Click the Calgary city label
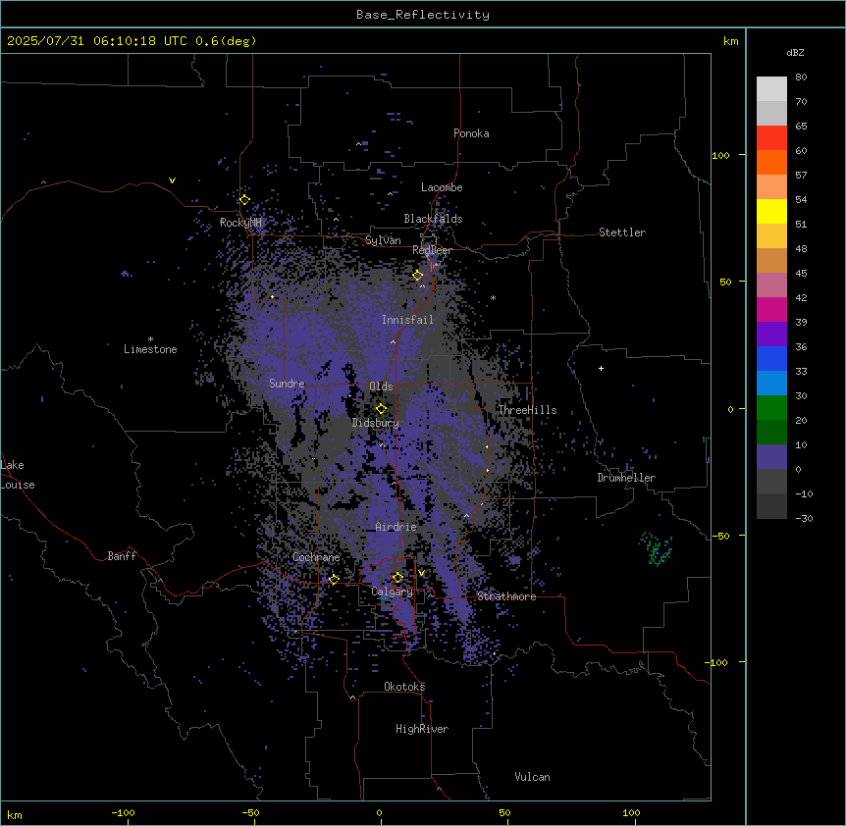846x826 pixels. [392, 592]
